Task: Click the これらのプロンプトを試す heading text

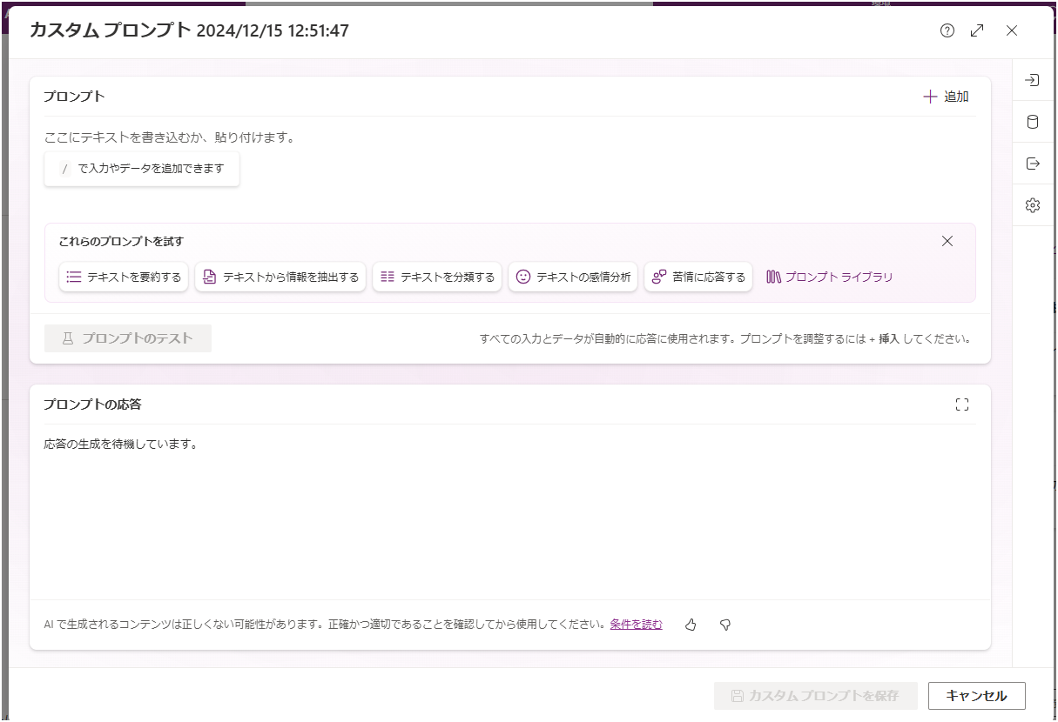Action: [x=121, y=241]
